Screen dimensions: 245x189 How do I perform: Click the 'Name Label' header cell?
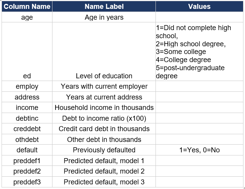point(104,7)
